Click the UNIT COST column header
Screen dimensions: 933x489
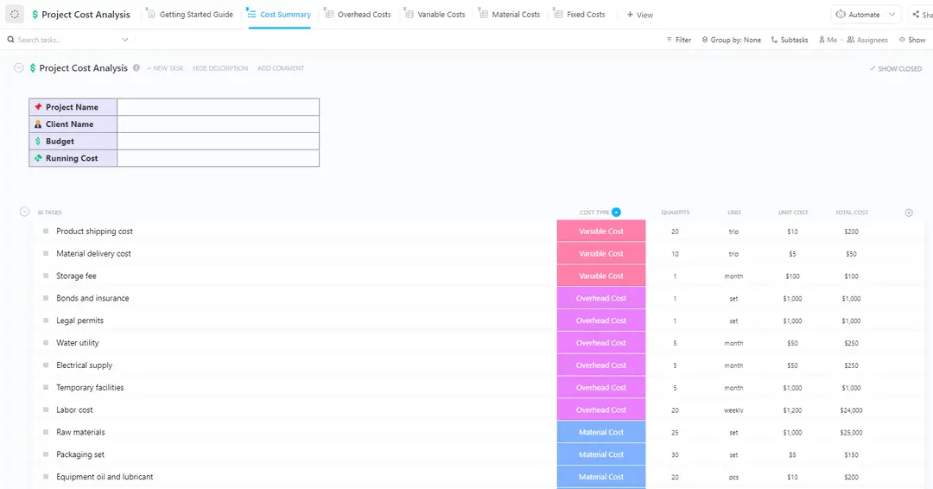click(792, 213)
